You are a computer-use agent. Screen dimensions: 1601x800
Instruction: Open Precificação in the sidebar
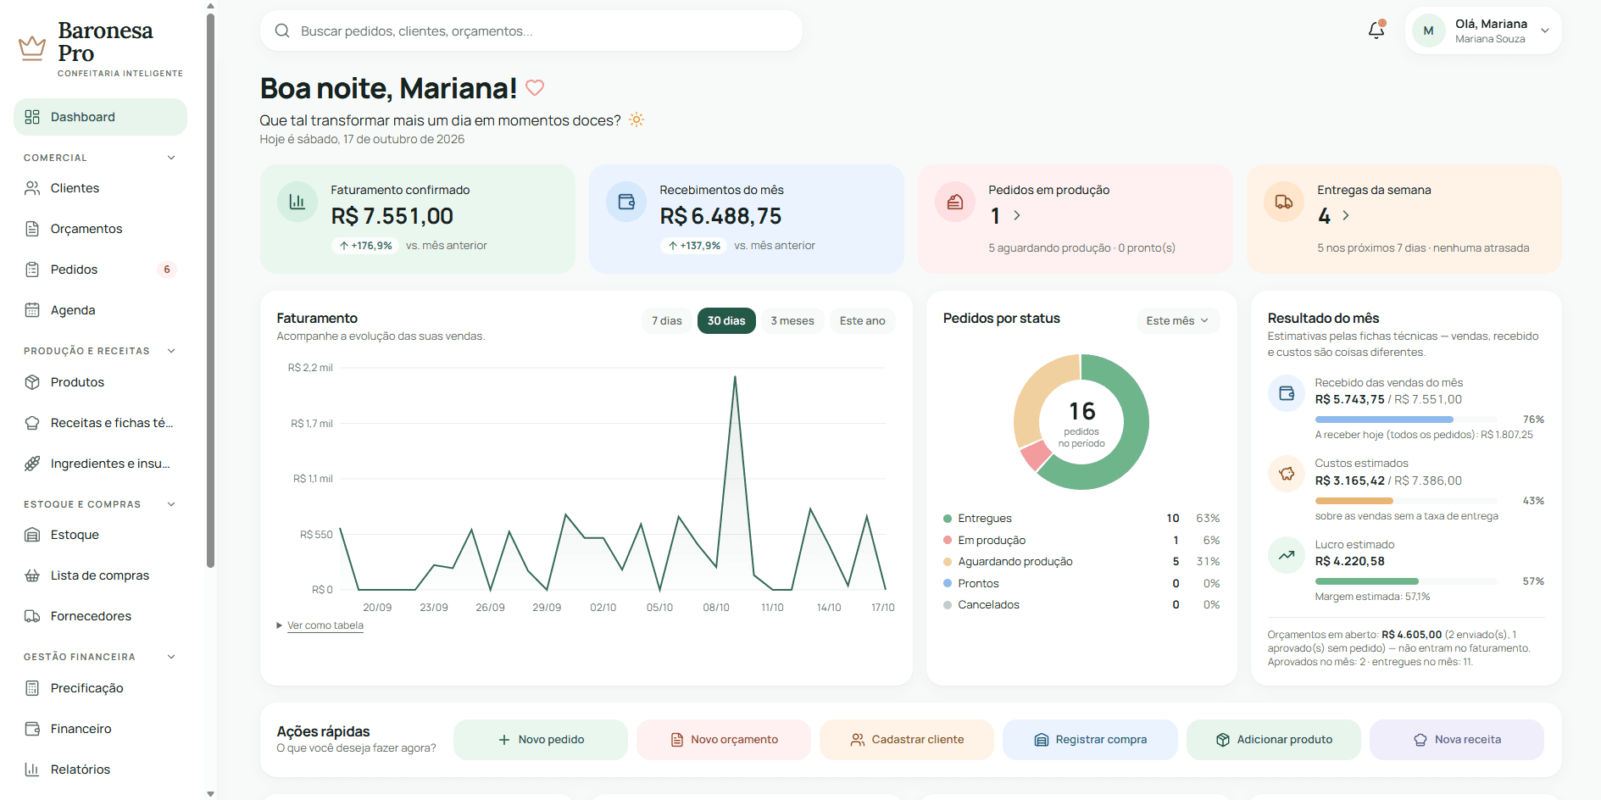point(100,688)
